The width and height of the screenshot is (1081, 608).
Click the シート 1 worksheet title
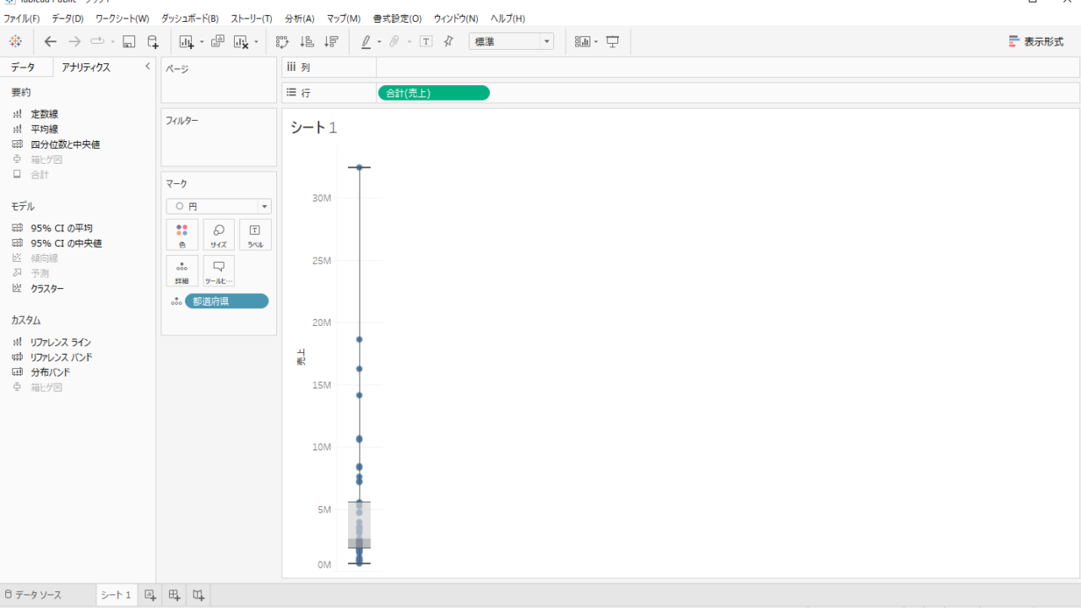(313, 128)
